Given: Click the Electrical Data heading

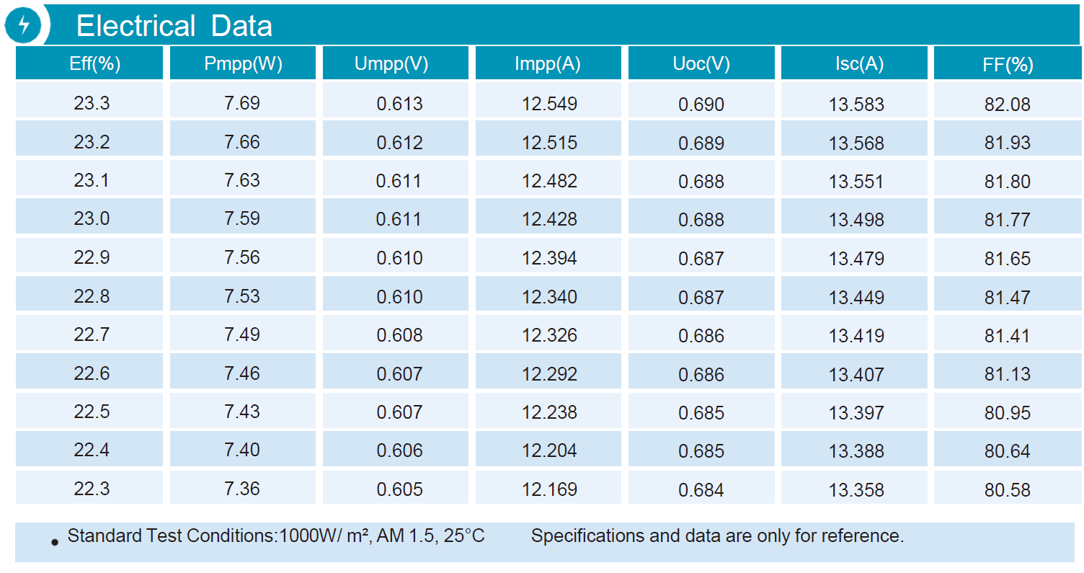Looking at the screenshot, I should coord(174,26).
